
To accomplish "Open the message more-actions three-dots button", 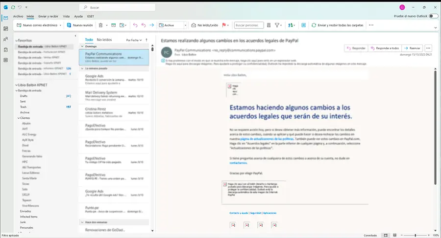I will coord(428,48).
